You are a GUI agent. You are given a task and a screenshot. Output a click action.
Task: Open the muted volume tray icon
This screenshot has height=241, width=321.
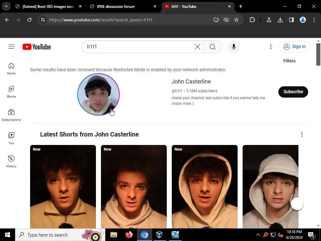280,235
